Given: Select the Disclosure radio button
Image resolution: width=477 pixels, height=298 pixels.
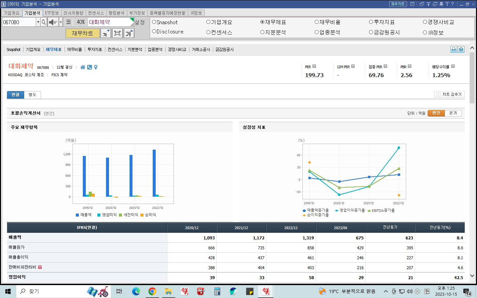Looking at the screenshot, I should click(x=154, y=31).
